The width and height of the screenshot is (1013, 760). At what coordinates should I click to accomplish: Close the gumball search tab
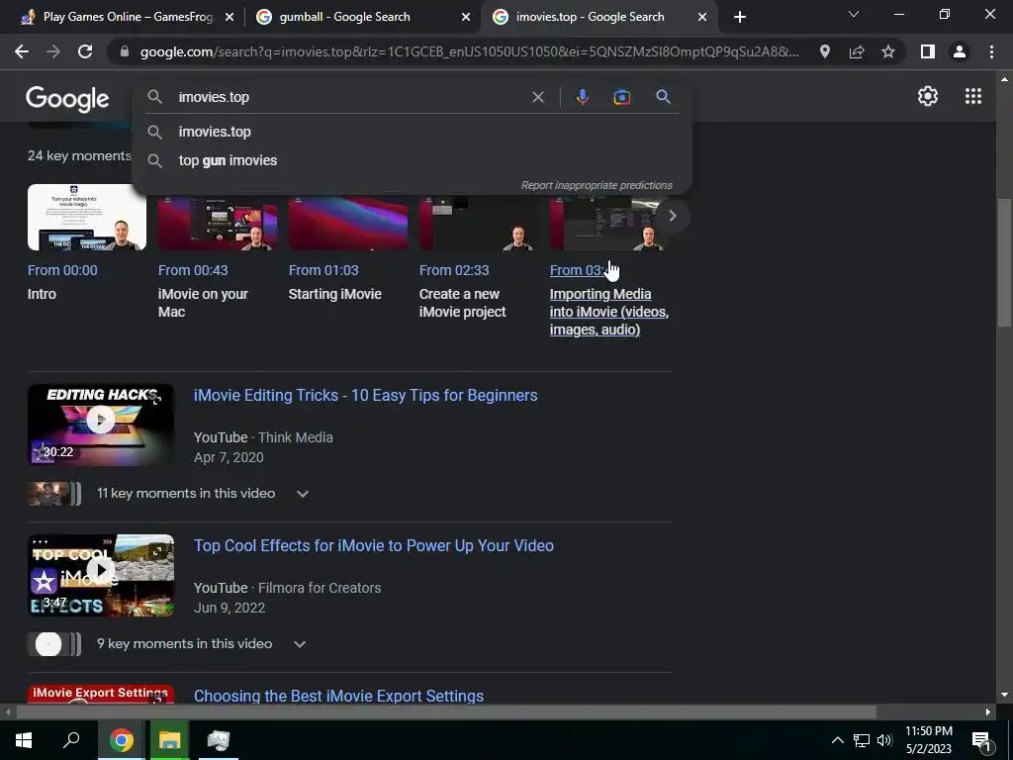point(466,18)
